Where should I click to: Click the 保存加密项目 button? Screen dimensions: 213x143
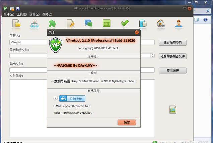click(173, 43)
